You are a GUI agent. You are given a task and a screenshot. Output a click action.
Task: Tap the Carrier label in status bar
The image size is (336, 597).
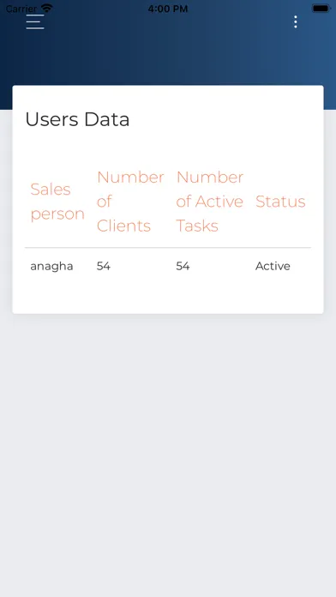(x=21, y=9)
